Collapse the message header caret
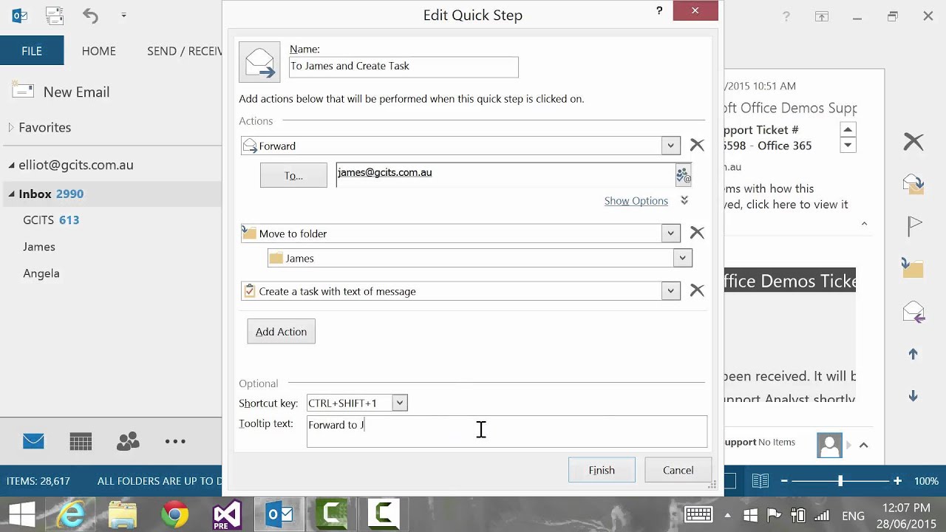946x532 pixels. [x=864, y=224]
